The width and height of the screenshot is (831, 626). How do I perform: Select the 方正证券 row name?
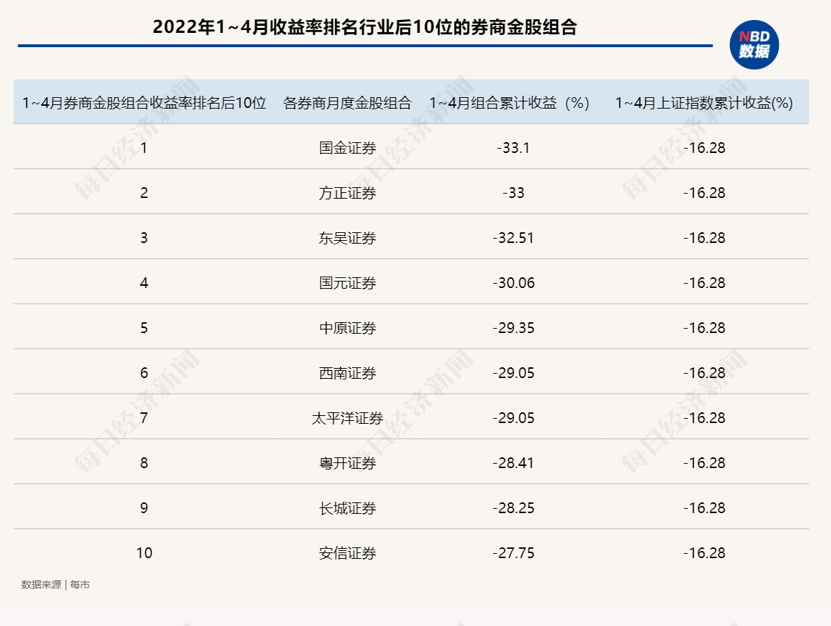point(347,193)
